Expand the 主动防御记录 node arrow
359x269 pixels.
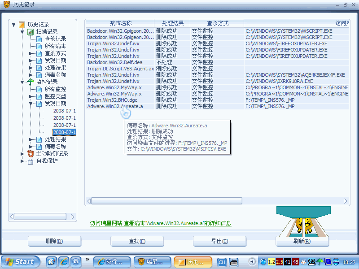22,154
